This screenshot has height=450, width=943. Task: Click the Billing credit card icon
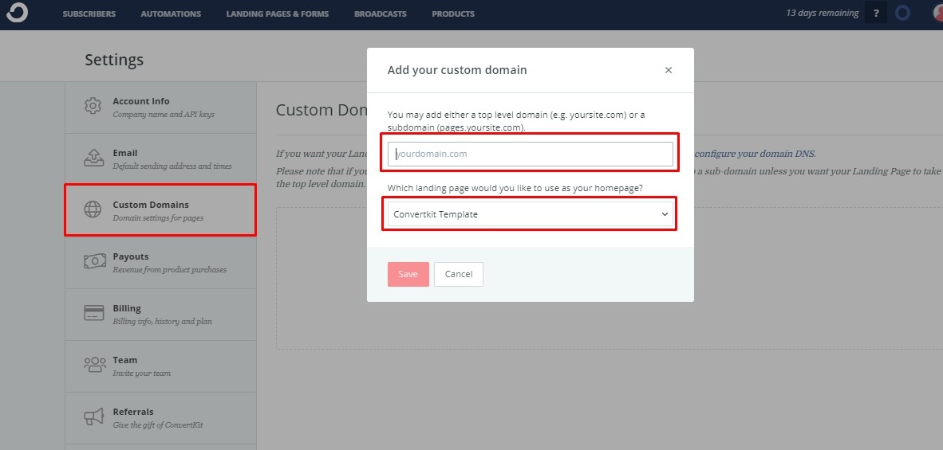point(94,313)
